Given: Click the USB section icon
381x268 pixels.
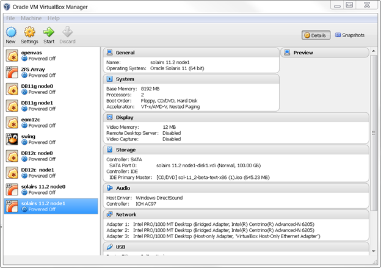Looking at the screenshot, I should coord(109,247).
